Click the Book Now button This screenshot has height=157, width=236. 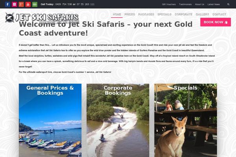(216, 22)
